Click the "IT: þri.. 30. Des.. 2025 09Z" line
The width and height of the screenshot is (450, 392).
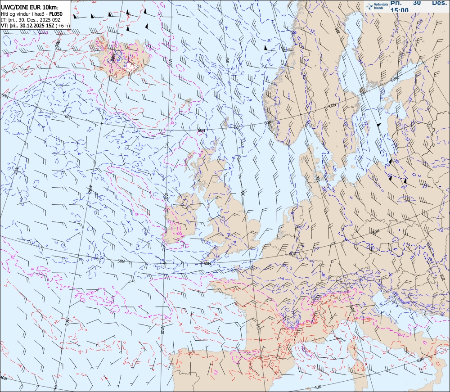click(31, 20)
